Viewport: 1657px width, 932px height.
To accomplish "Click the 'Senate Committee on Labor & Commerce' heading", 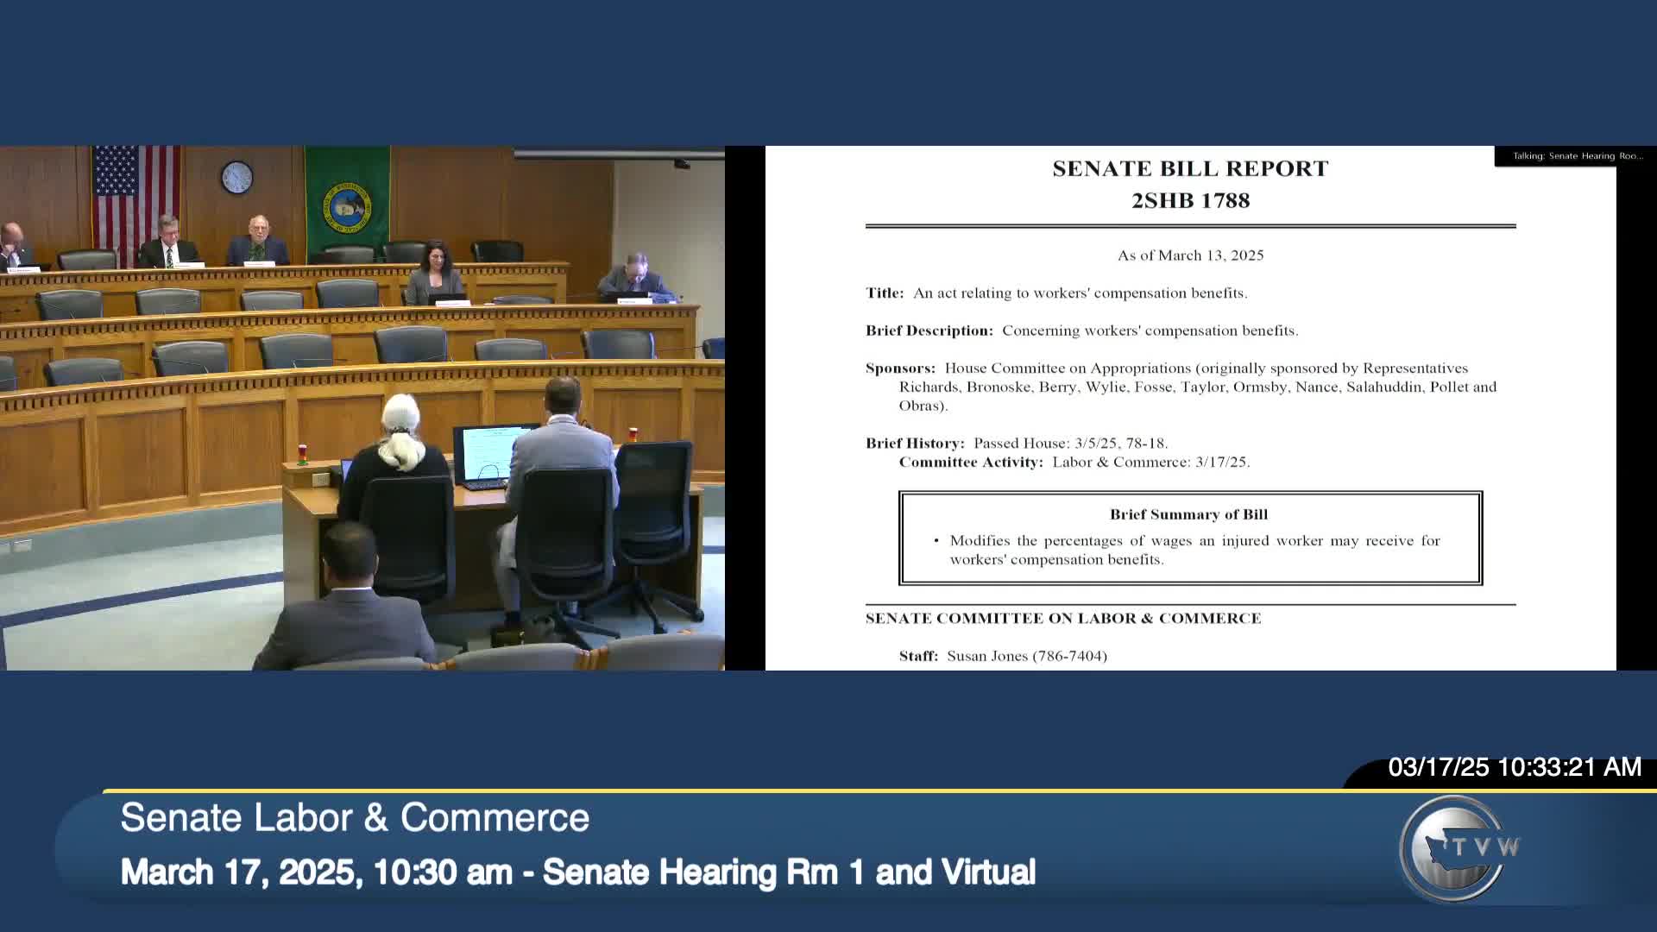I will (1063, 619).
